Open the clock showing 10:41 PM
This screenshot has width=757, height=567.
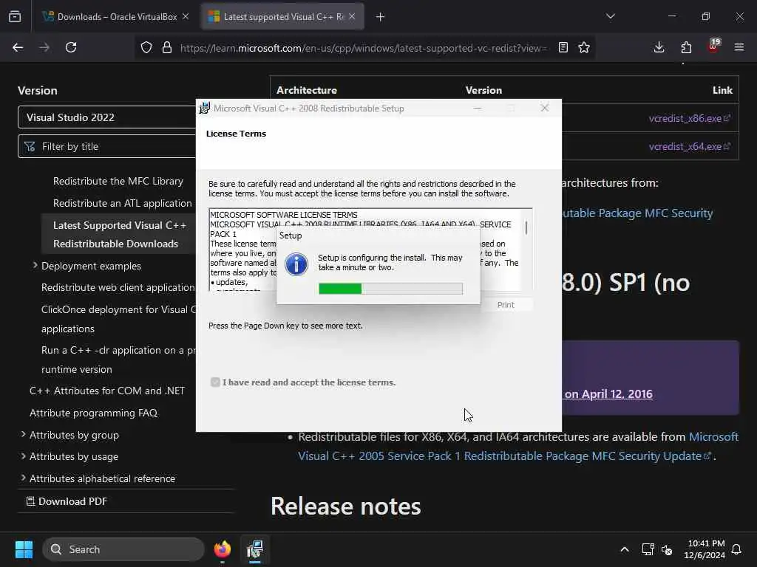[704, 549]
